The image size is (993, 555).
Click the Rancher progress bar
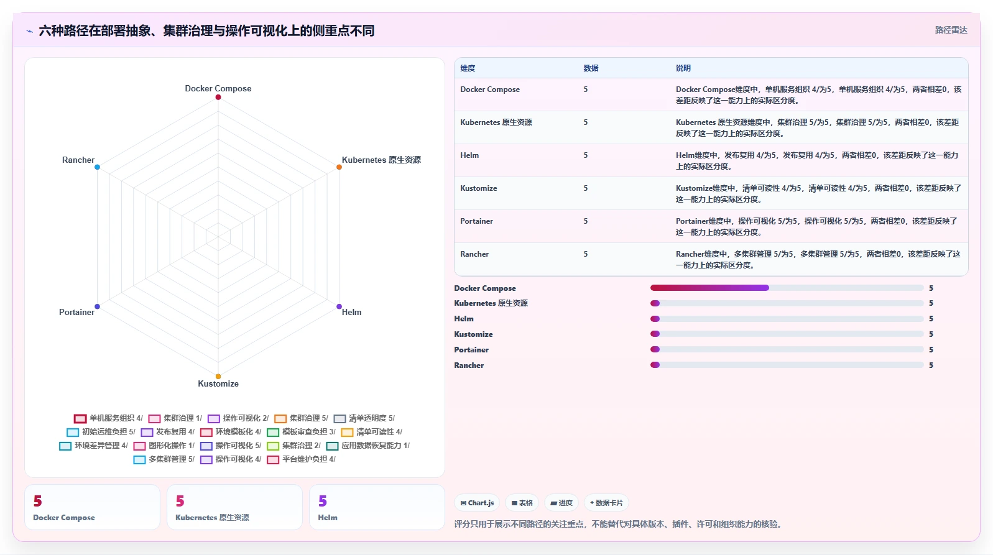(x=787, y=365)
